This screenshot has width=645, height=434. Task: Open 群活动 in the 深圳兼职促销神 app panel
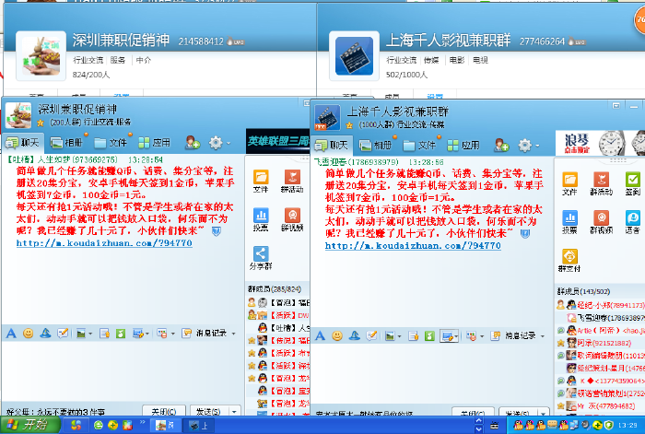(292, 181)
